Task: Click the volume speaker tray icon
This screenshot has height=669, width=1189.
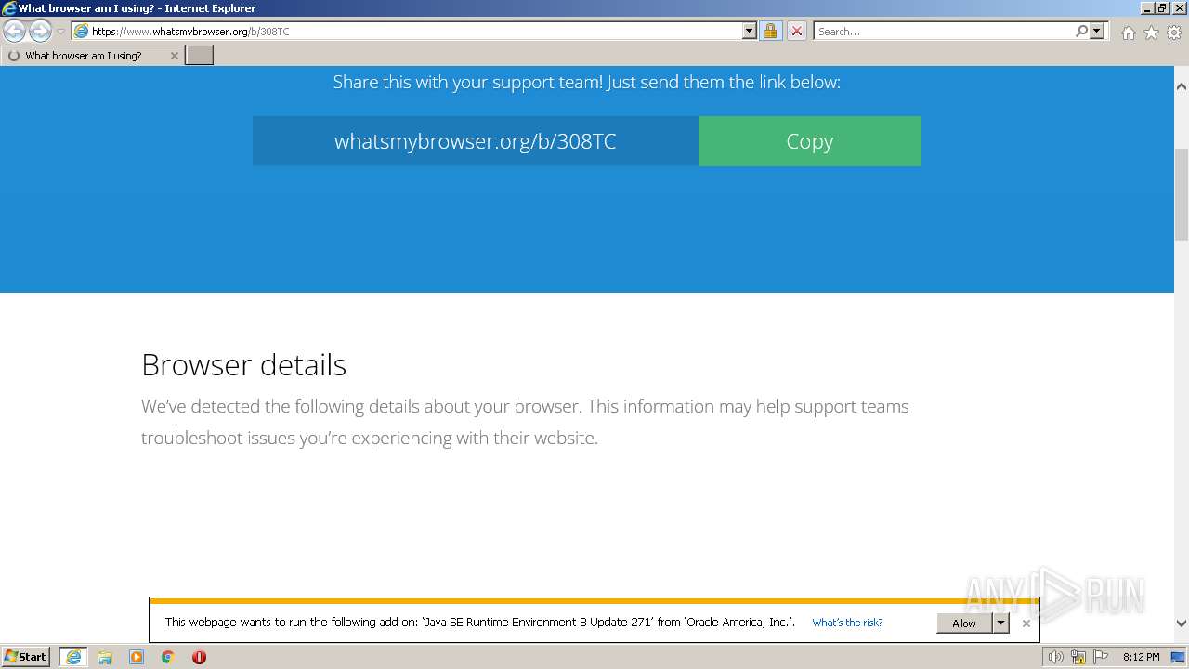Action: [x=1055, y=657]
